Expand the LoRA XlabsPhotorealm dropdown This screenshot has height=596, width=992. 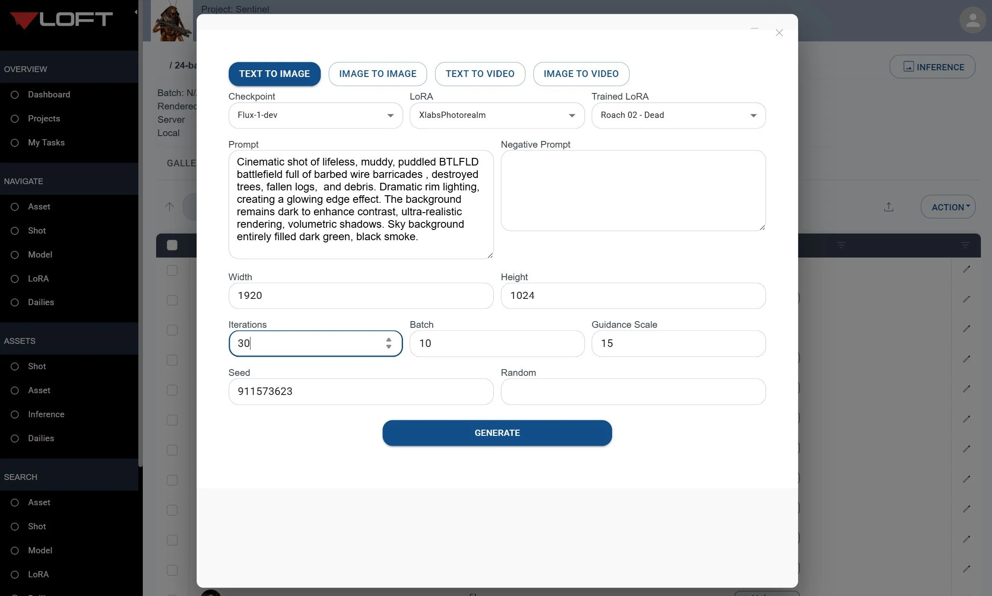tap(497, 115)
